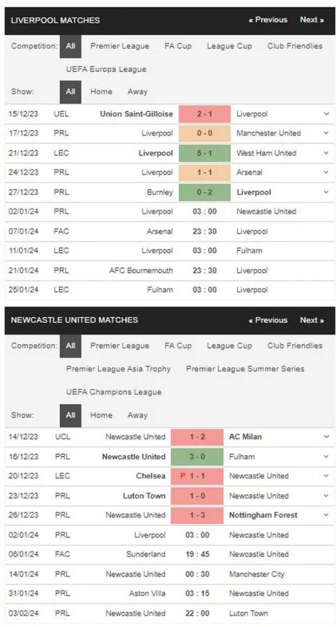Expand the Burnley vs Liverpool row chevron
The image size is (336, 627).
pos(326,192)
